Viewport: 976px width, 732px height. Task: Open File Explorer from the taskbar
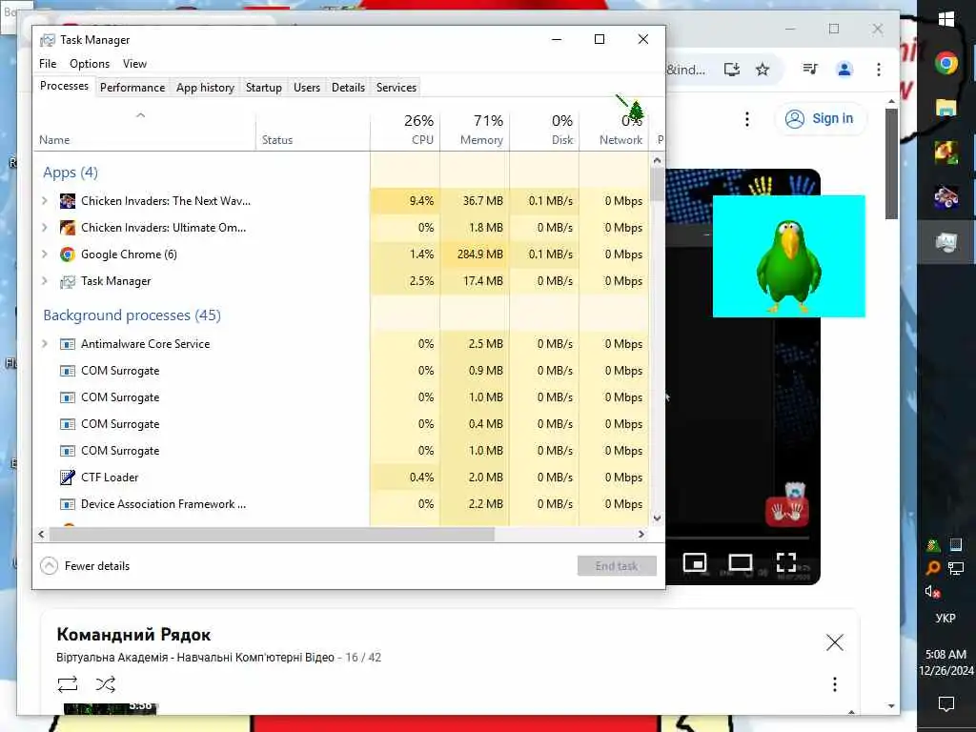click(946, 108)
